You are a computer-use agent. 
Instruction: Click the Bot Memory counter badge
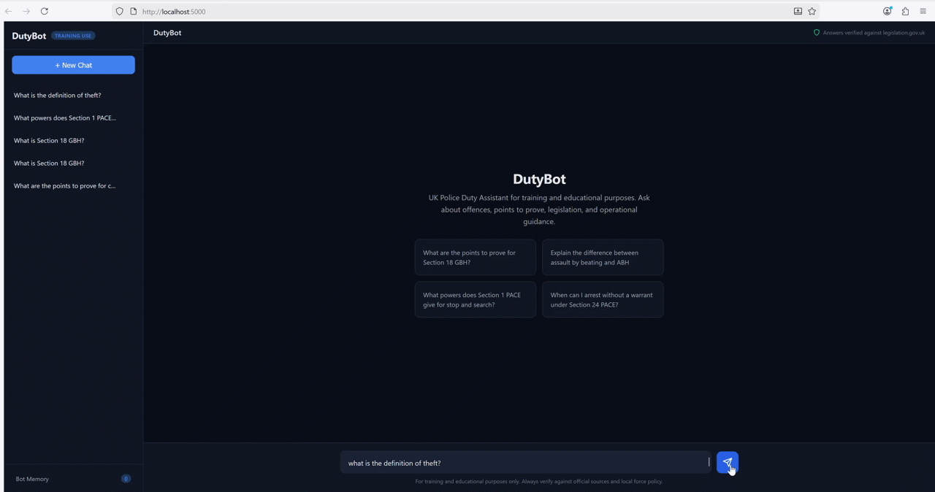[126, 479]
